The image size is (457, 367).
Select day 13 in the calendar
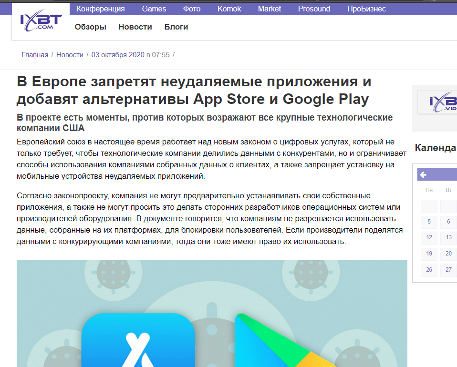pos(448,237)
